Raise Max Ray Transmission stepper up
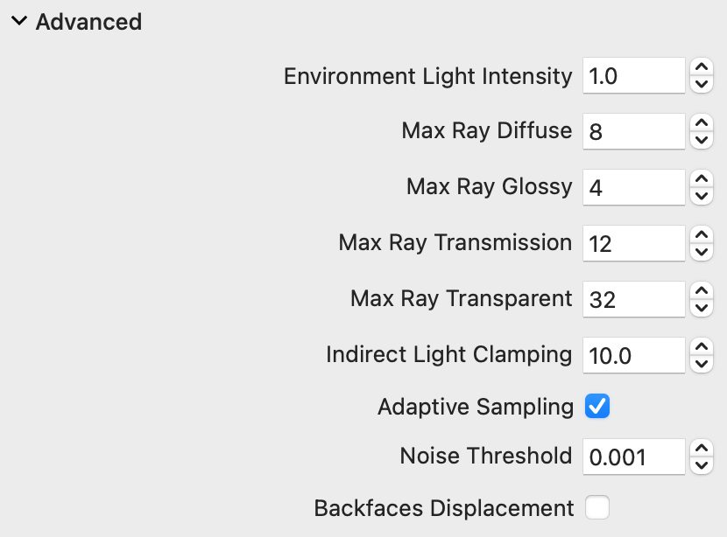Image resolution: width=727 pixels, height=537 pixels. point(701,236)
